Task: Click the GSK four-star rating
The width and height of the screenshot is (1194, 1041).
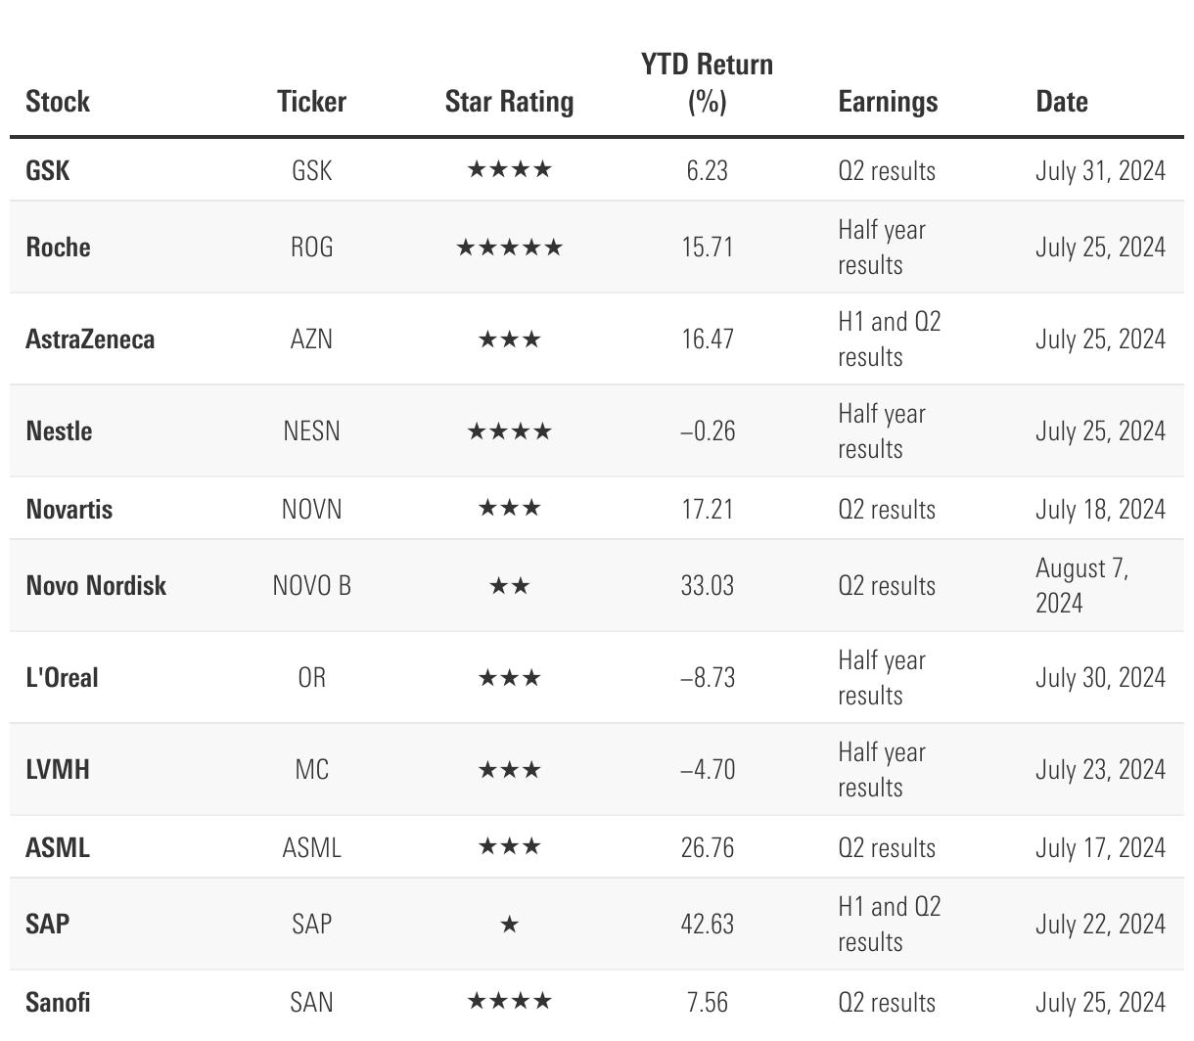Action: click(x=510, y=170)
